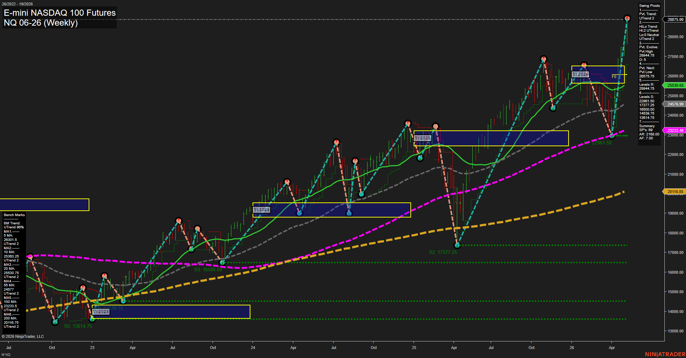This screenshot has width=686, height=358.
Task: Click the 22000.00 price axis label
Action: click(x=676, y=155)
